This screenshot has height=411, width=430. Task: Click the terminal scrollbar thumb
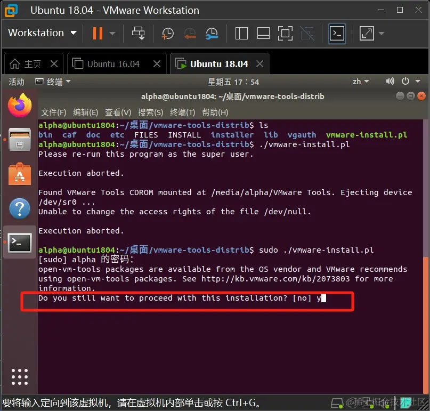(x=426, y=325)
